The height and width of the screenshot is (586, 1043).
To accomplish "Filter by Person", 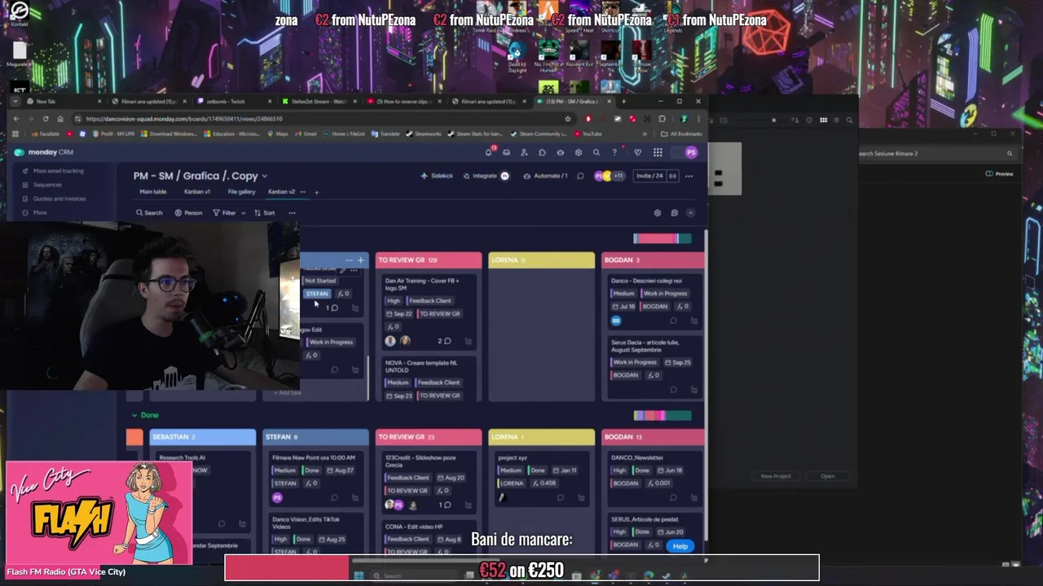I will 188,213.
